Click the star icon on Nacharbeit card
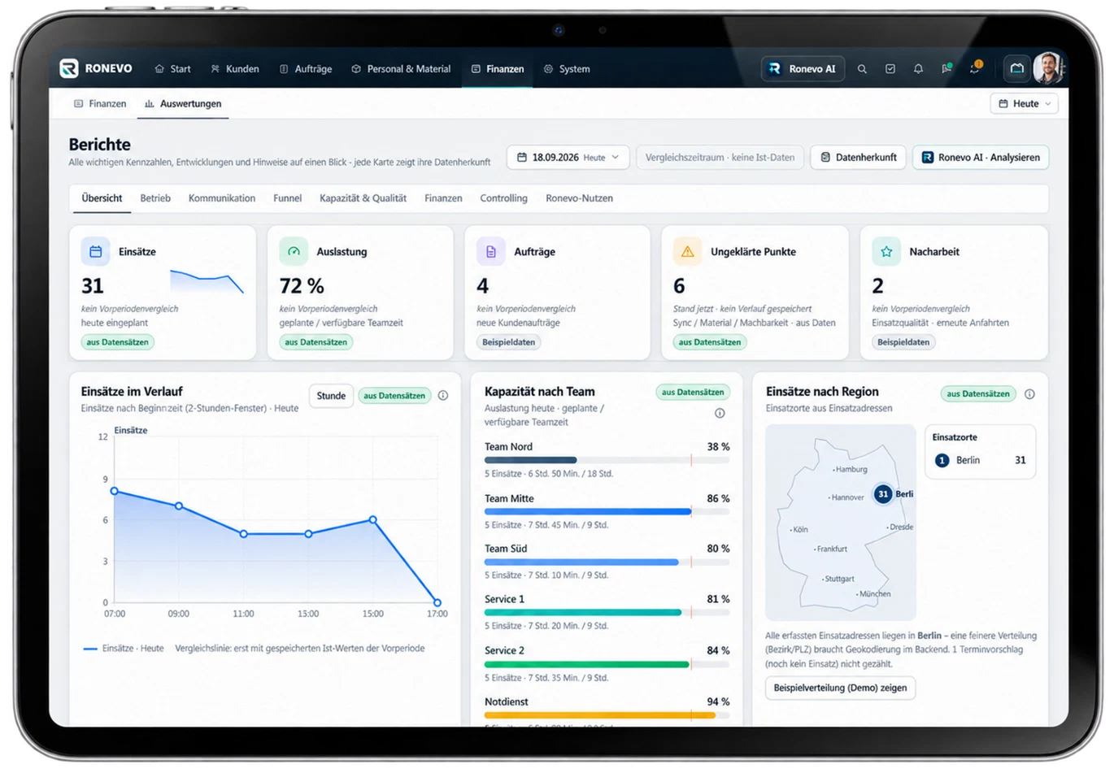This screenshot has height=773, width=1114. [x=886, y=252]
